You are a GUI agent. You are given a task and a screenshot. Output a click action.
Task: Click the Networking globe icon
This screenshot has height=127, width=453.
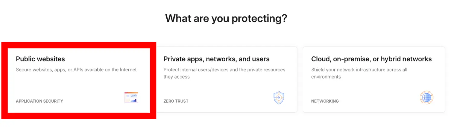pos(426,98)
